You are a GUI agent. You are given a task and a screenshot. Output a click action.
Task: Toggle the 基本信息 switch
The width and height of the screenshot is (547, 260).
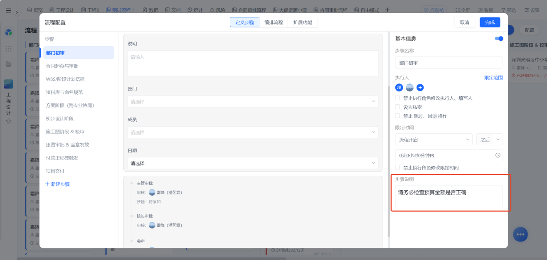[x=499, y=39]
